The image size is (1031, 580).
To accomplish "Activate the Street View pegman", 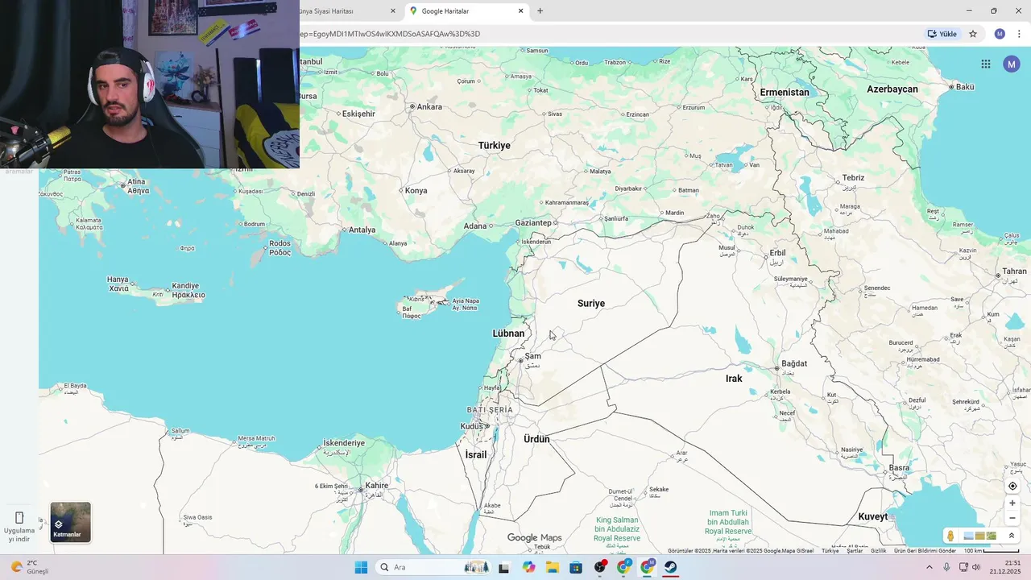I will [950, 536].
